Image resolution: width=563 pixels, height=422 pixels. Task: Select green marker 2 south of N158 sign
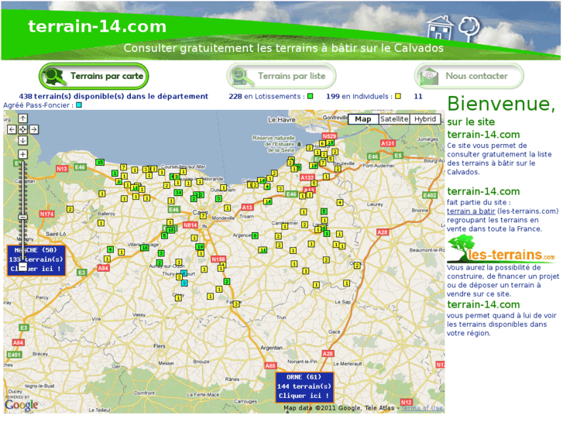(227, 282)
